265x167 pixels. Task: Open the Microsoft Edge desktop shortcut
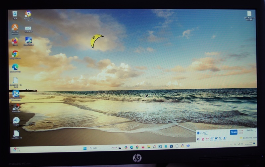click(x=15, y=67)
